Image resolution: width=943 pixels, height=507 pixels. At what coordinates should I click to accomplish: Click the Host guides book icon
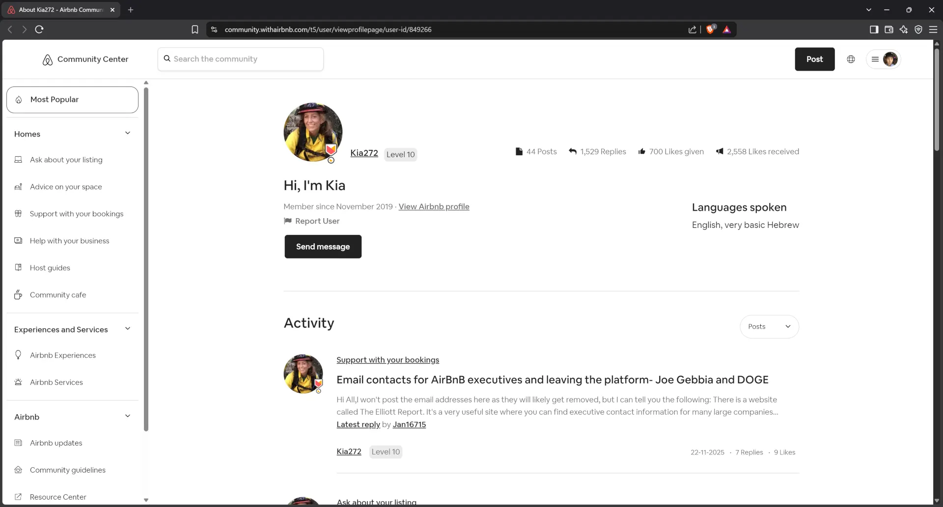point(18,268)
